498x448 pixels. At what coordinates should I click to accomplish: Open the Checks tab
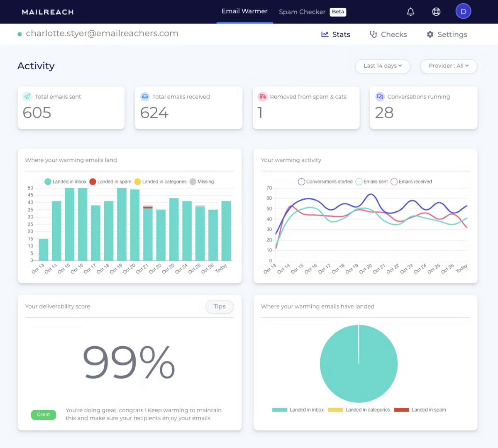click(388, 34)
